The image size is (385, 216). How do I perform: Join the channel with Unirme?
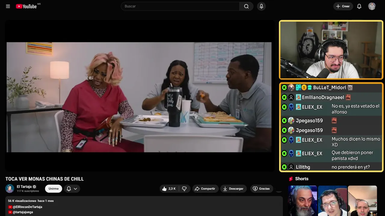pos(54,189)
